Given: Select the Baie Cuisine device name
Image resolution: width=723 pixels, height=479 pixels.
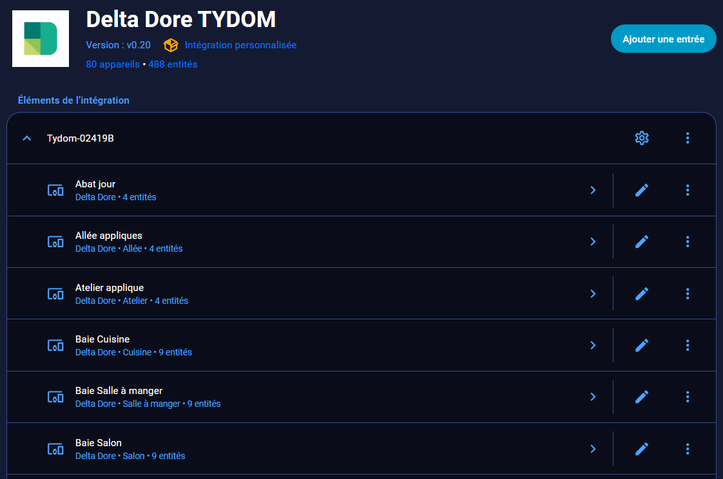Looking at the screenshot, I should tap(102, 339).
